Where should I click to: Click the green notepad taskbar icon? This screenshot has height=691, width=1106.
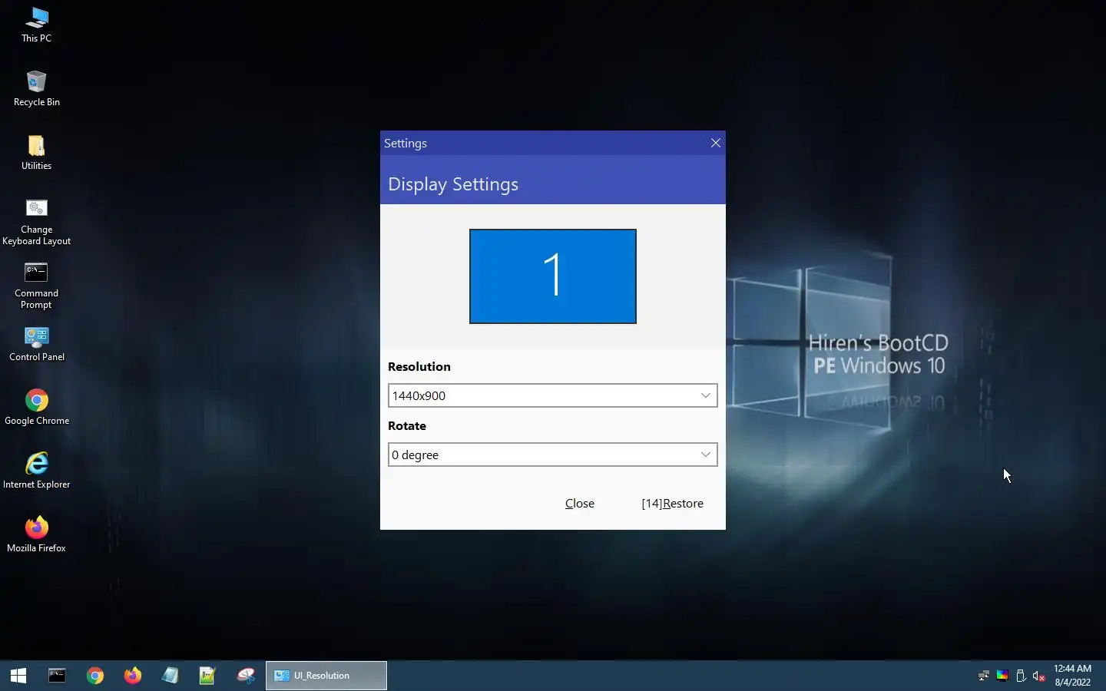[x=207, y=676]
